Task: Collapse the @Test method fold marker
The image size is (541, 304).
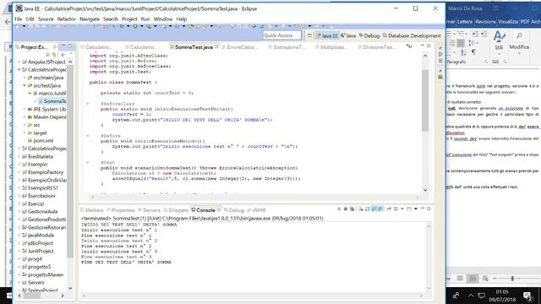Action: [x=88, y=162]
